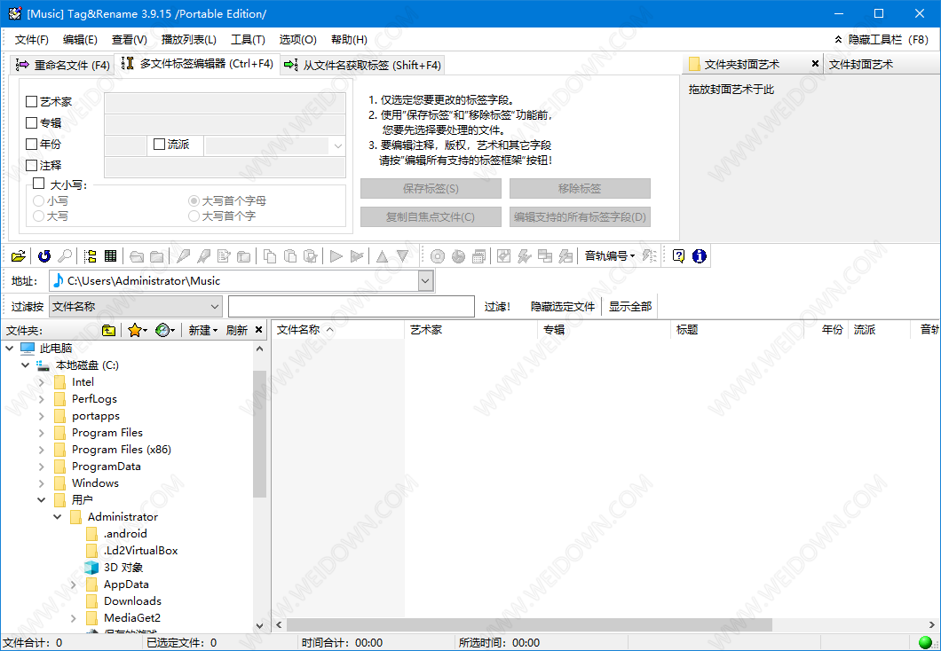Click the 过滤! button
The height and width of the screenshot is (651, 941).
coord(497,306)
